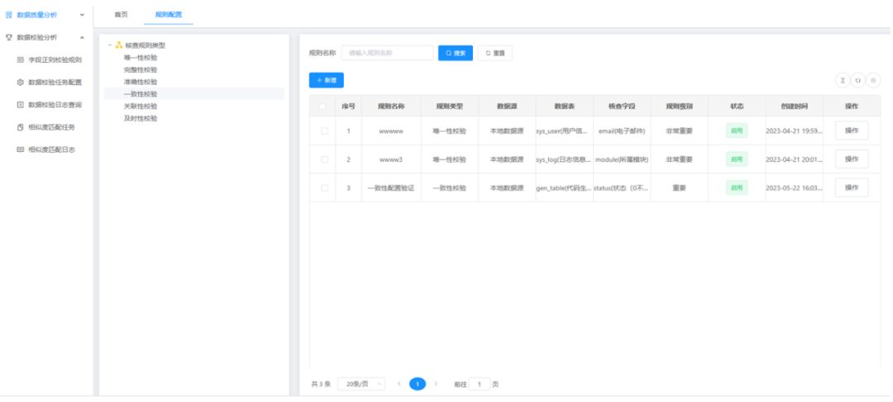Select 准确性校验 in the rule tree
Viewport: 893px width, 402px height.
(x=140, y=82)
